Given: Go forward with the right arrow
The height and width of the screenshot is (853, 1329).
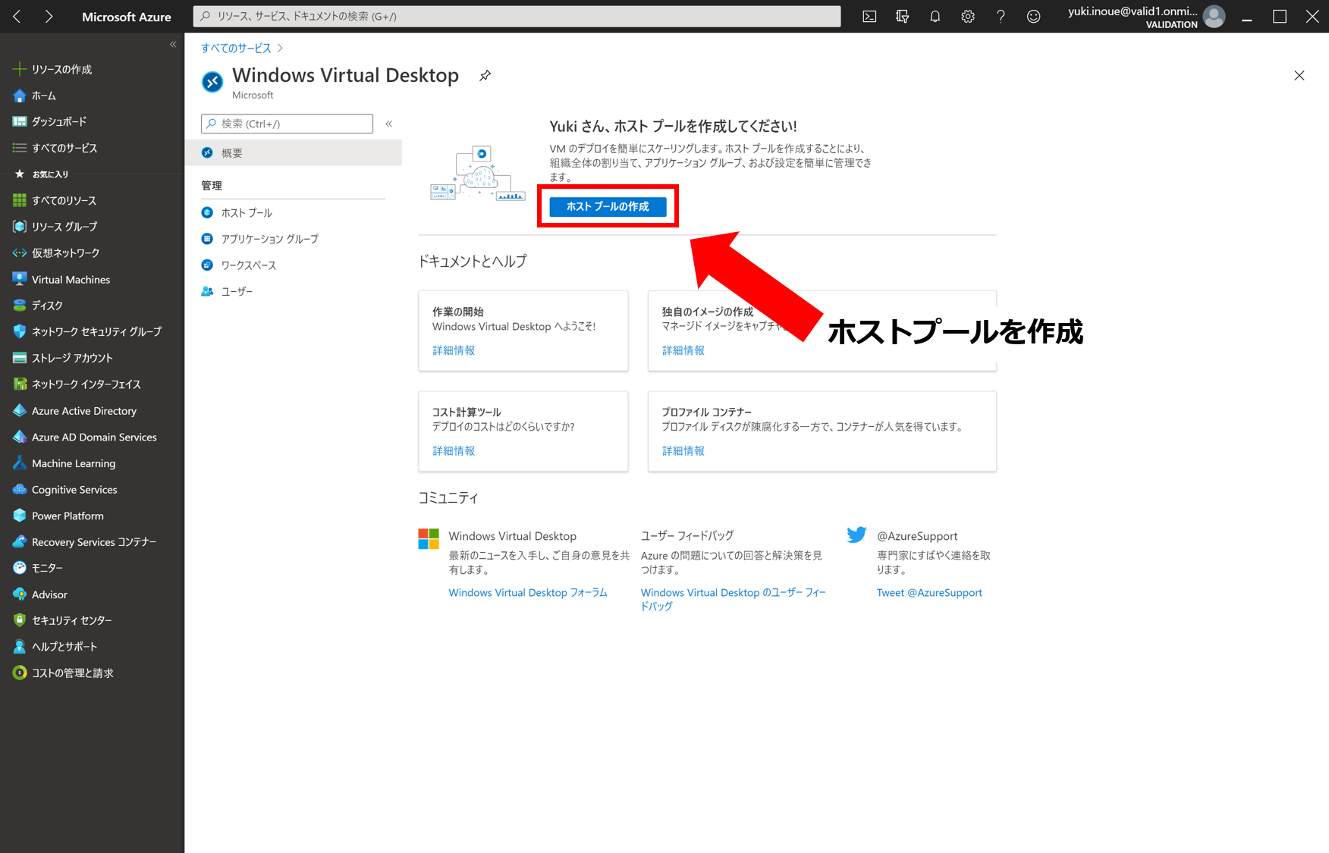Looking at the screenshot, I should pyautogui.click(x=49, y=17).
